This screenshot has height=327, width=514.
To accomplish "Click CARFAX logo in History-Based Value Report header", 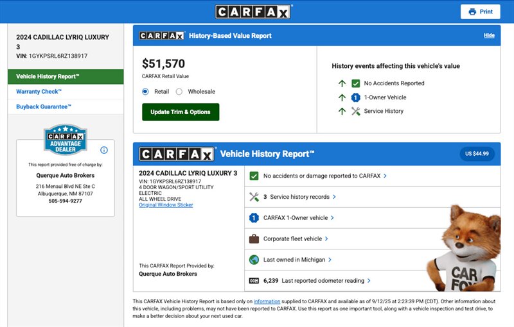I will (x=162, y=35).
